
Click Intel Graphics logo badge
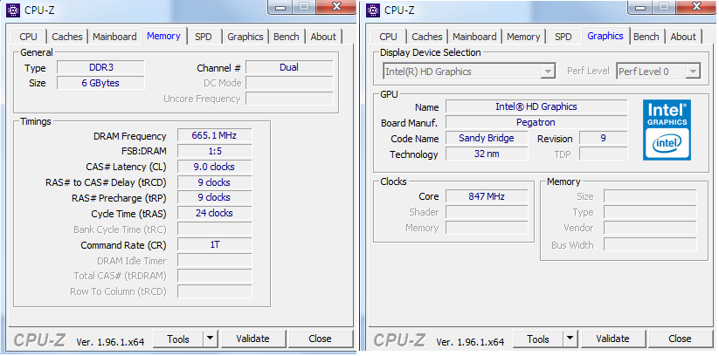pyautogui.click(x=667, y=130)
